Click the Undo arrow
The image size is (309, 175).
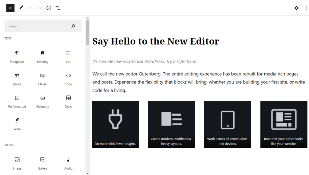[x=30, y=8]
